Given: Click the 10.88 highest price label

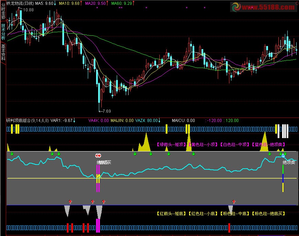Looking at the screenshot, I should click(x=29, y=10).
